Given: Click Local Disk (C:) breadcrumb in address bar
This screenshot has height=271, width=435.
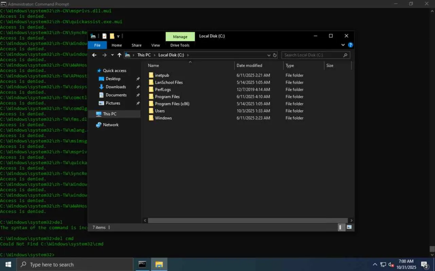Looking at the screenshot, I should [x=171, y=55].
